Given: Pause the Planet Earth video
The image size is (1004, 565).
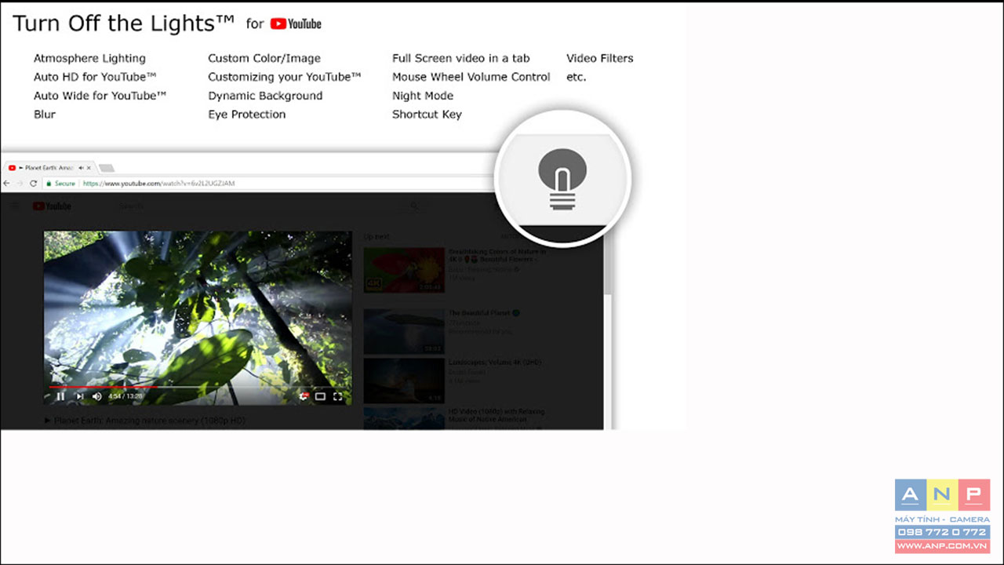Looking at the screenshot, I should 60,396.
